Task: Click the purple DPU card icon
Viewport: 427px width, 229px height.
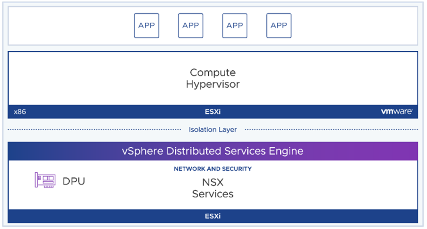Action: coord(45,180)
